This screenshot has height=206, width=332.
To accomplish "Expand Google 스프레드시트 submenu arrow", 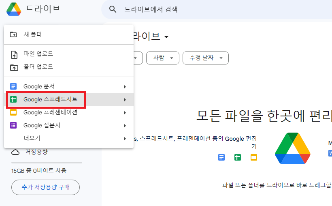I will pos(125,99).
